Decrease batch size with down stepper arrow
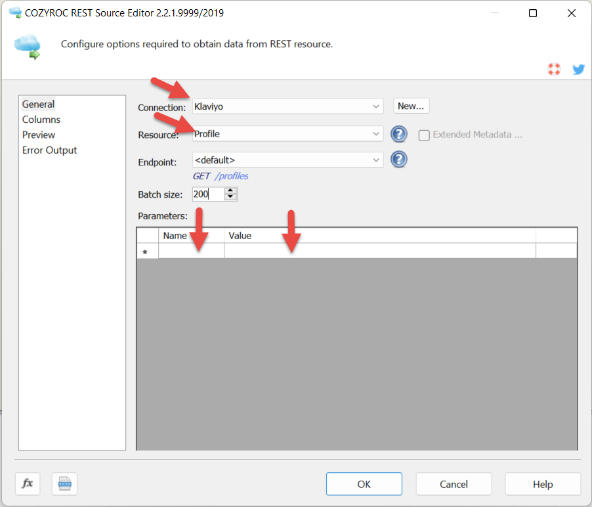 pyautogui.click(x=230, y=198)
